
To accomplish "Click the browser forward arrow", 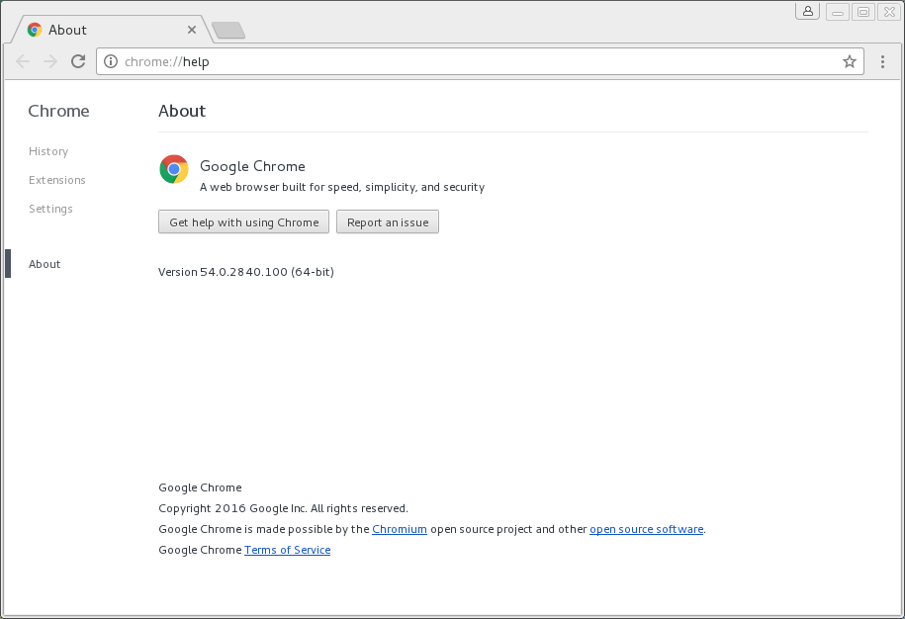I will point(50,61).
